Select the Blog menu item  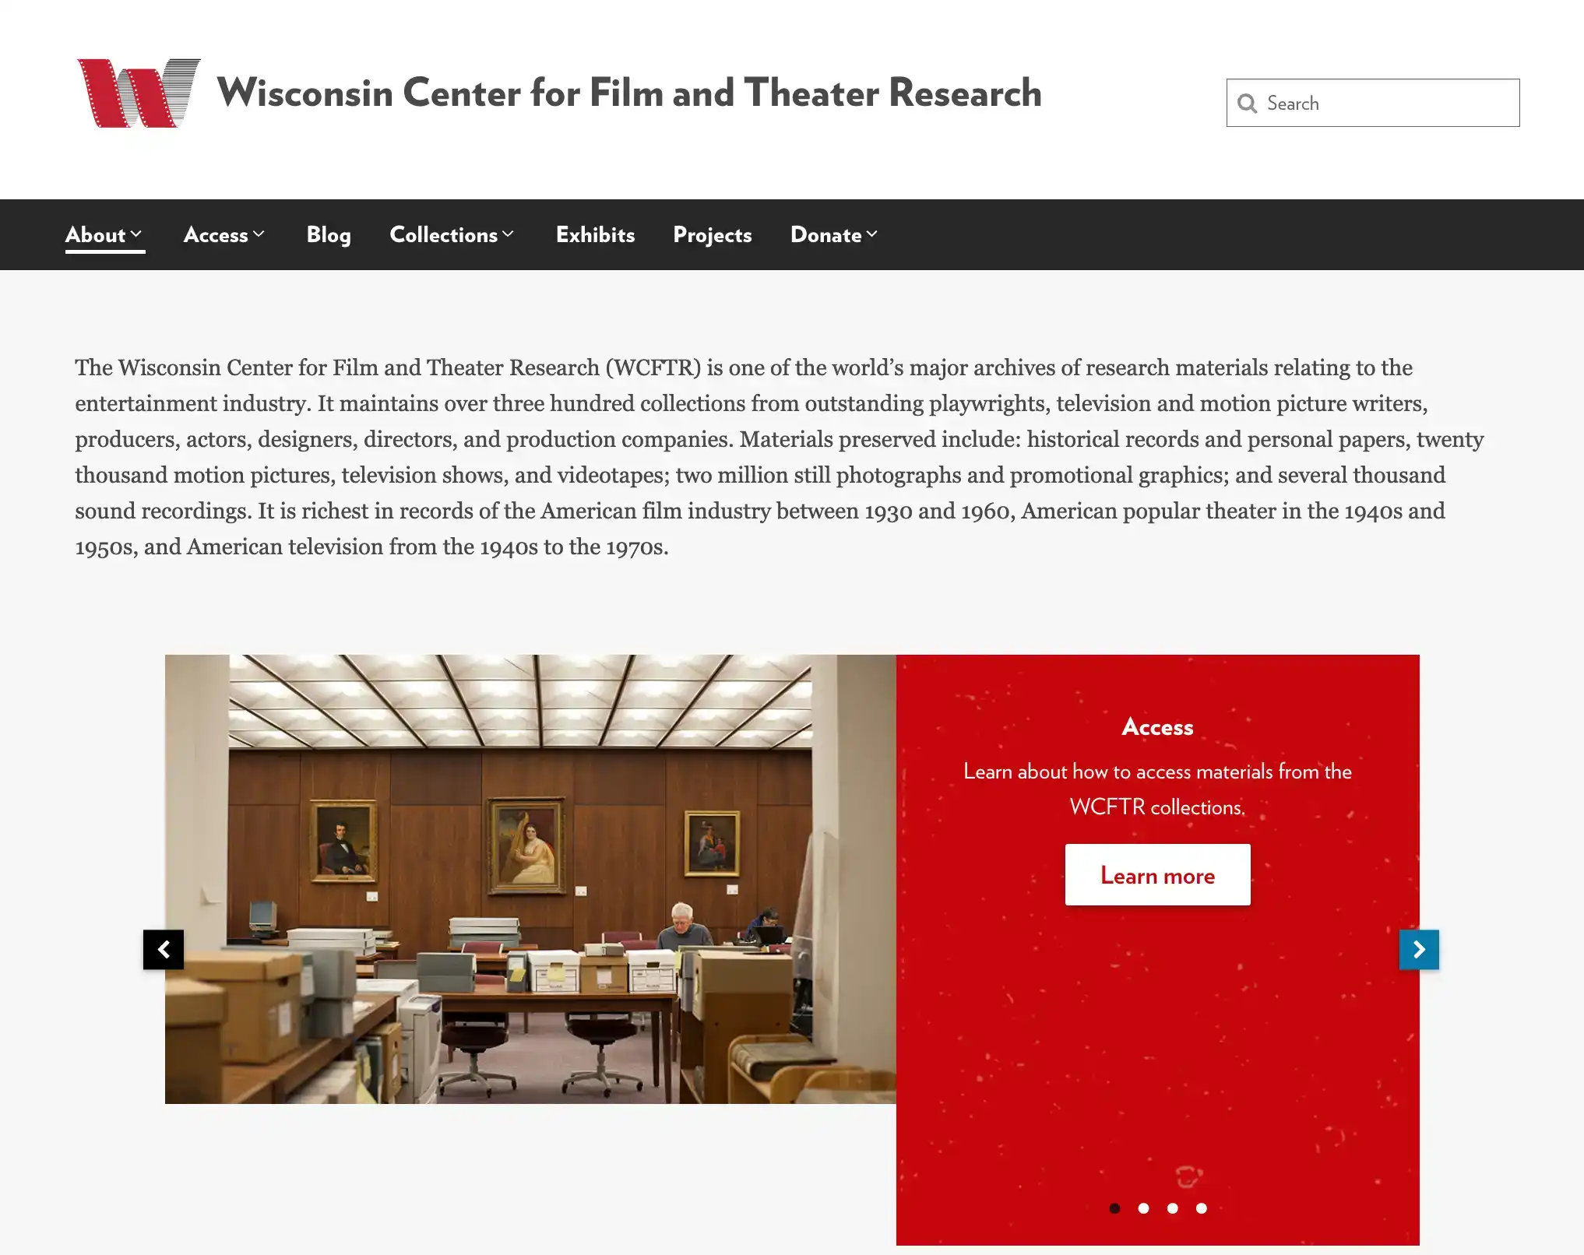coord(328,234)
